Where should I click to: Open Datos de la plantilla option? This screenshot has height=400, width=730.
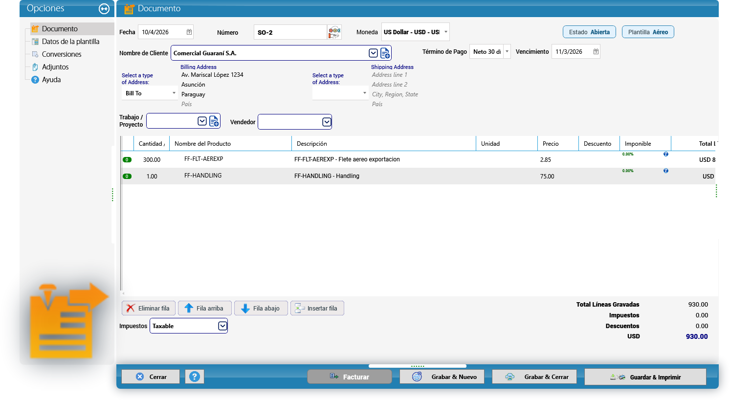pyautogui.click(x=70, y=42)
